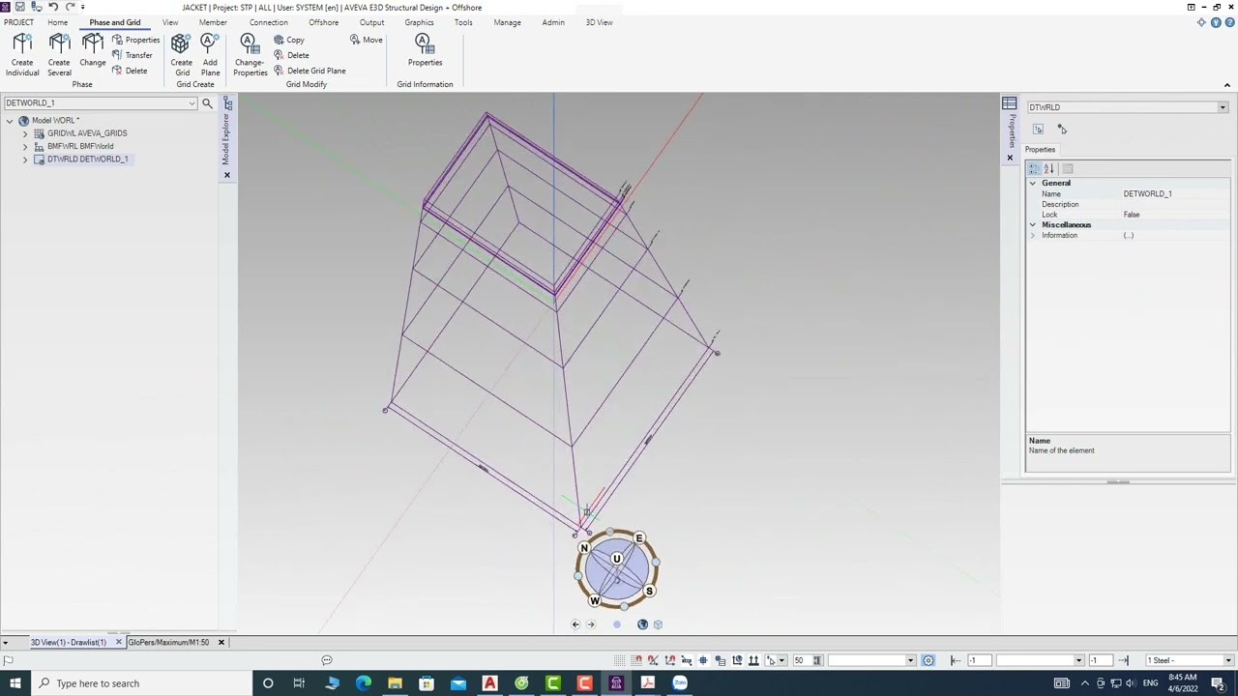
Task: Click the Lock value False field
Action: [x=1174, y=215]
